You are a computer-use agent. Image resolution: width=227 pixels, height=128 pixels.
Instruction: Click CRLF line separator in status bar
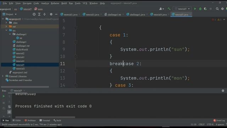point(201,124)
